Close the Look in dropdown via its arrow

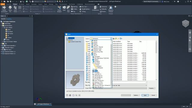(111, 39)
